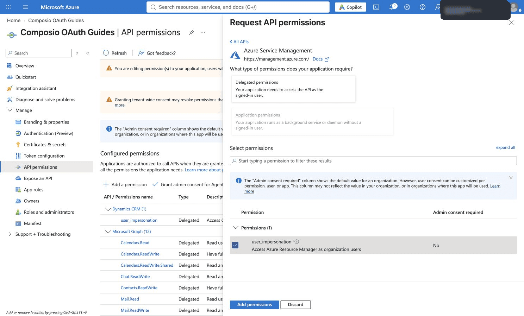Open the Azure portal apps grid icon

8,7
